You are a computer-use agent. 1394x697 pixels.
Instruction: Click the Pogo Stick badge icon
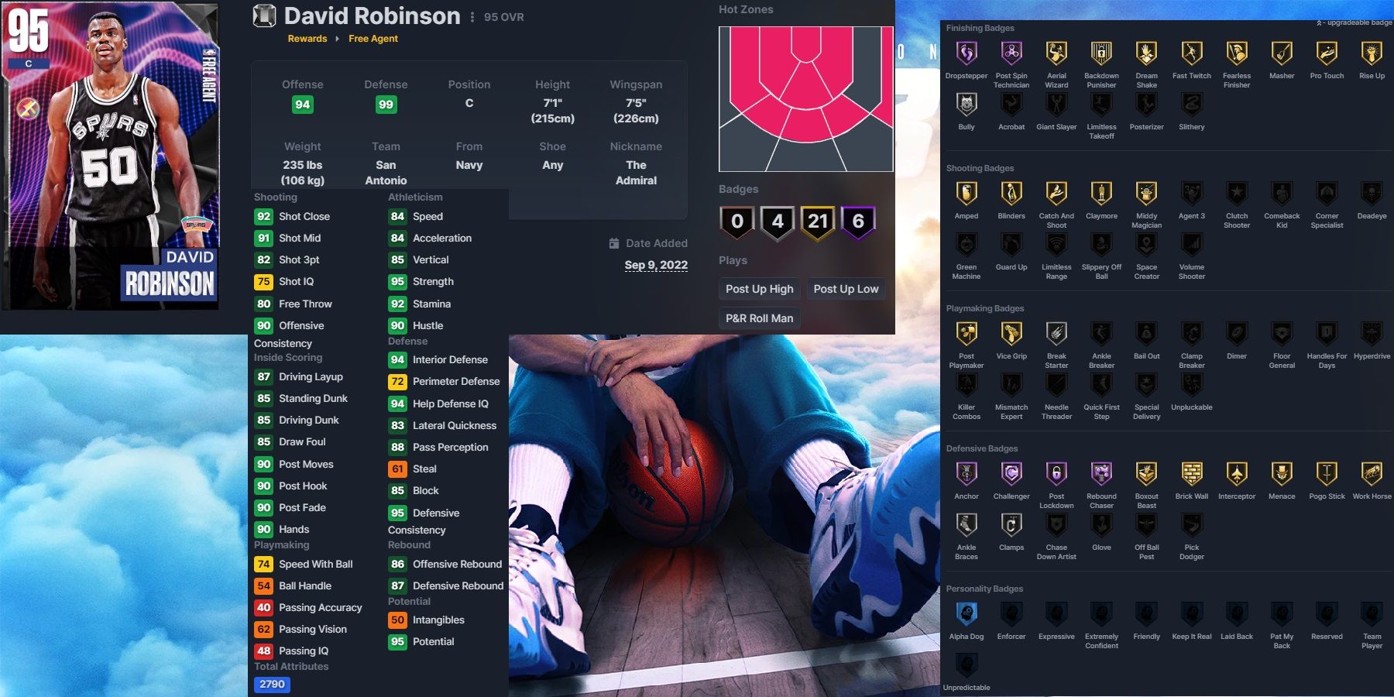coord(1327,474)
